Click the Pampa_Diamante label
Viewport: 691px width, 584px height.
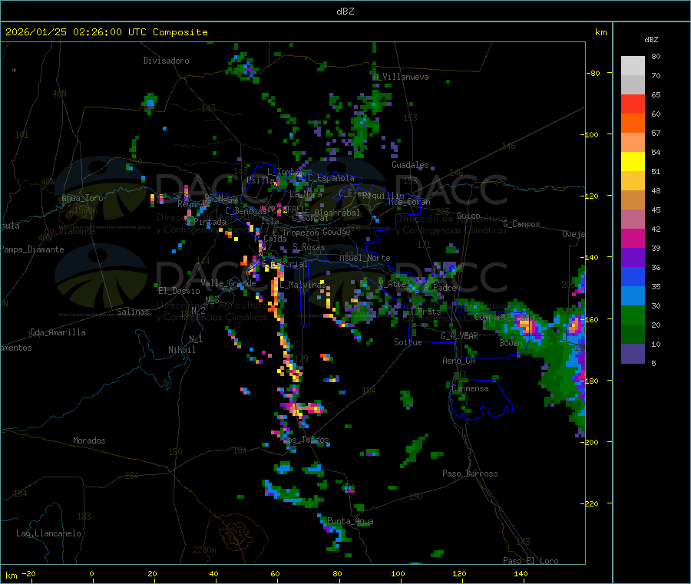(x=32, y=249)
